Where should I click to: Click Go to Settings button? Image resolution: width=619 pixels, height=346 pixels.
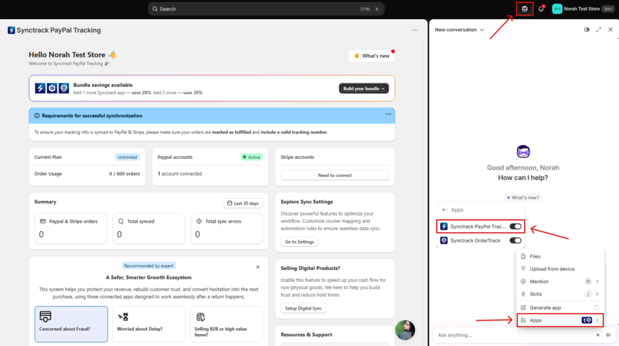299,242
